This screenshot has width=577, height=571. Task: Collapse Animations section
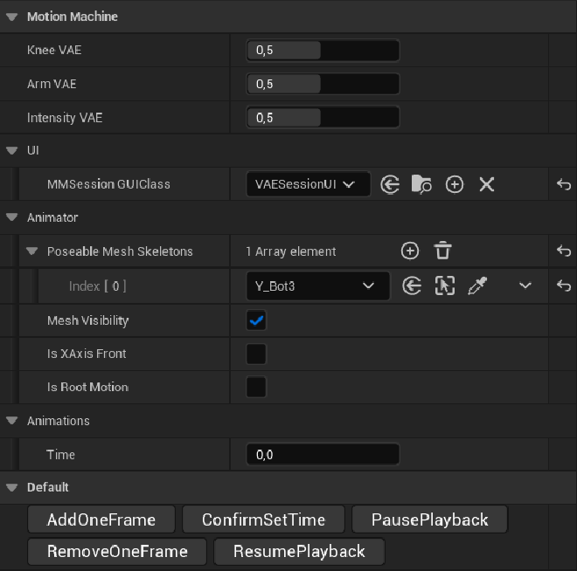click(x=11, y=421)
